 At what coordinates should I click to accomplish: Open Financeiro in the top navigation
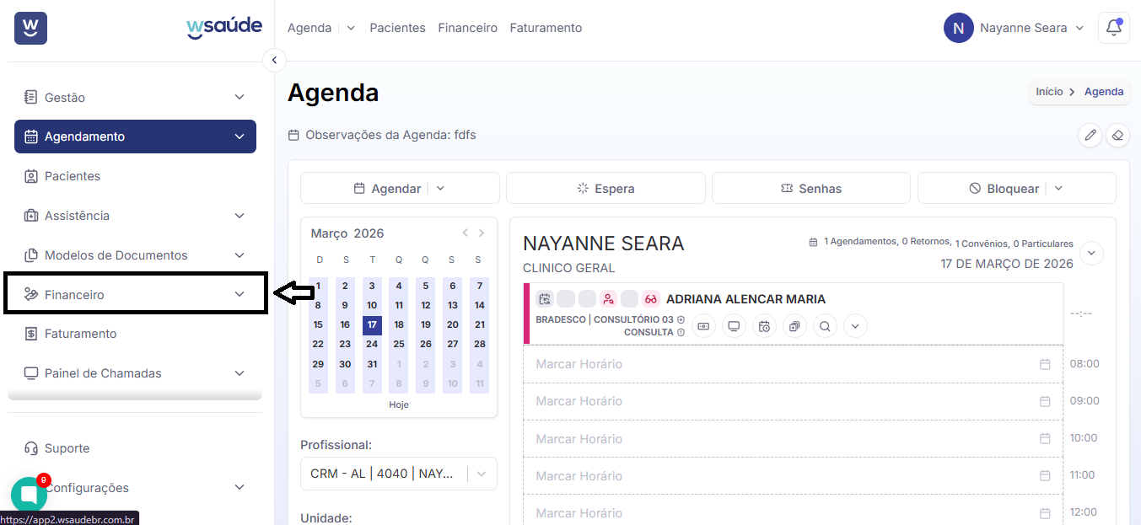point(467,28)
